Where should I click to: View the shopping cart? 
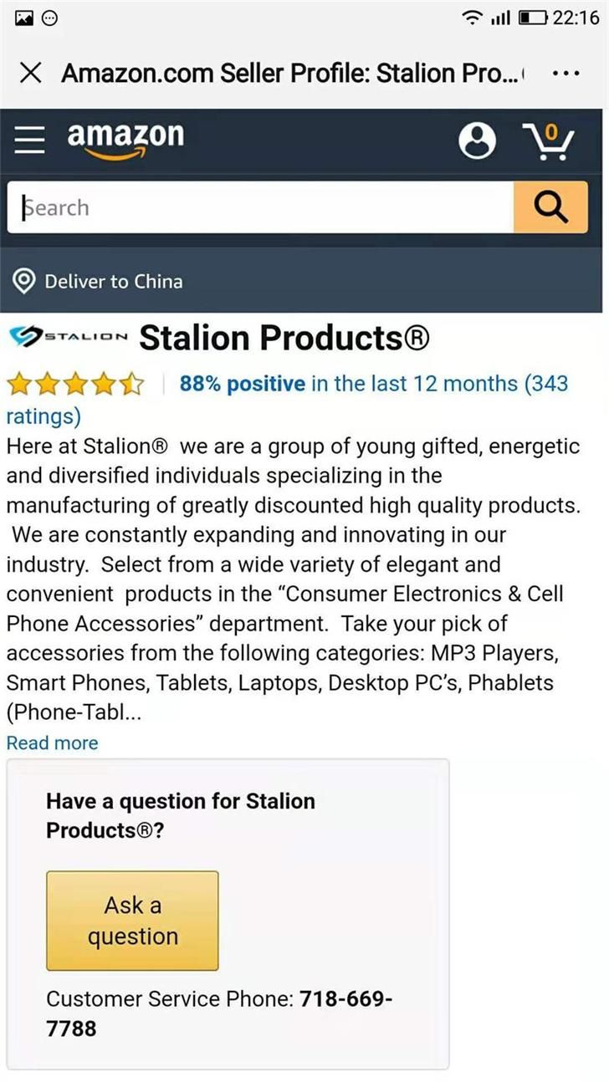point(549,140)
